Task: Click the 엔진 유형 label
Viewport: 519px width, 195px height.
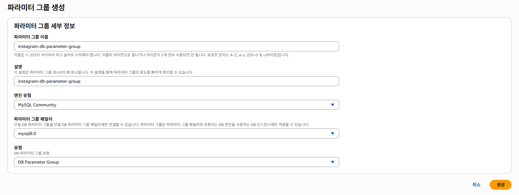Action: coord(22,95)
